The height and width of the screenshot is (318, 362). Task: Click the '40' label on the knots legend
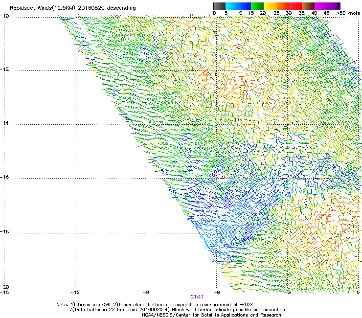pyautogui.click(x=314, y=13)
